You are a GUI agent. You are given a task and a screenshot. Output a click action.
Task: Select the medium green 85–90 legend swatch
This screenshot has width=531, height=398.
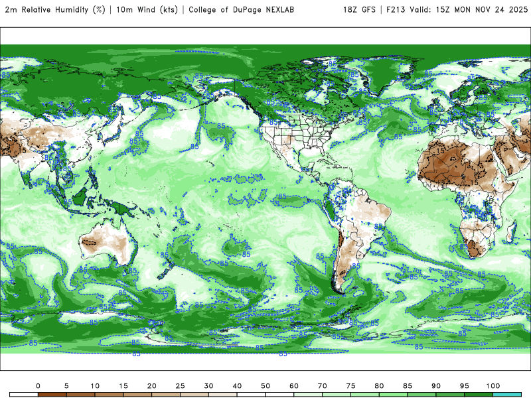coord(422,395)
